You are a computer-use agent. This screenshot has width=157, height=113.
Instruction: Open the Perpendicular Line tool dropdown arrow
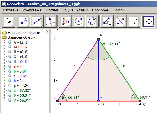[55, 26]
